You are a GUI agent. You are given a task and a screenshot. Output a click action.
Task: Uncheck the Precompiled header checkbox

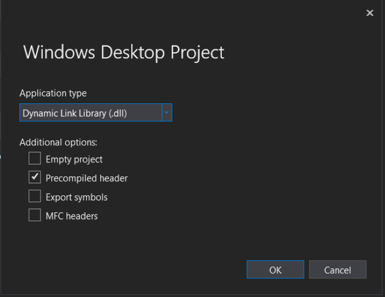click(35, 177)
